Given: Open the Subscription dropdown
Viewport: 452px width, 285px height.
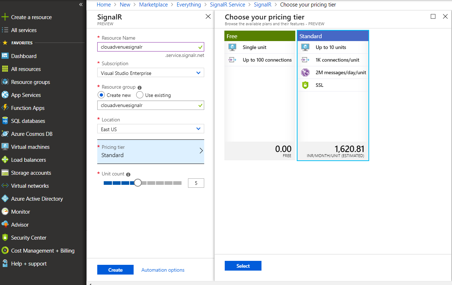Looking at the screenshot, I should (x=151, y=72).
